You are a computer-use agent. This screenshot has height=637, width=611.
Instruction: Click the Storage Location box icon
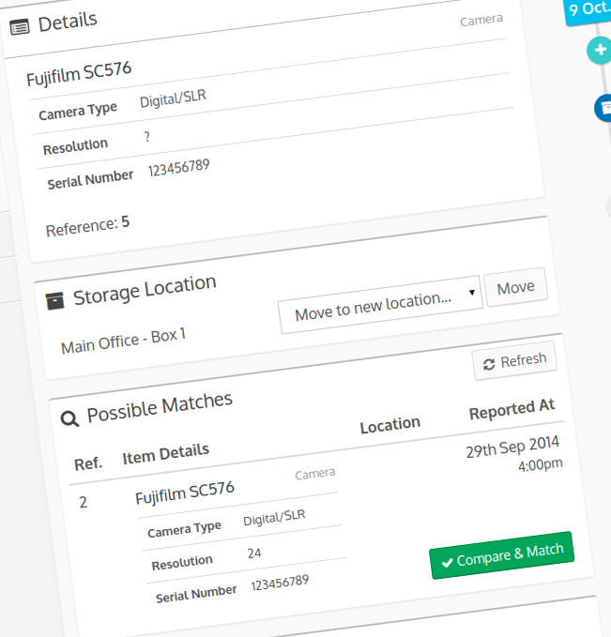(54, 300)
